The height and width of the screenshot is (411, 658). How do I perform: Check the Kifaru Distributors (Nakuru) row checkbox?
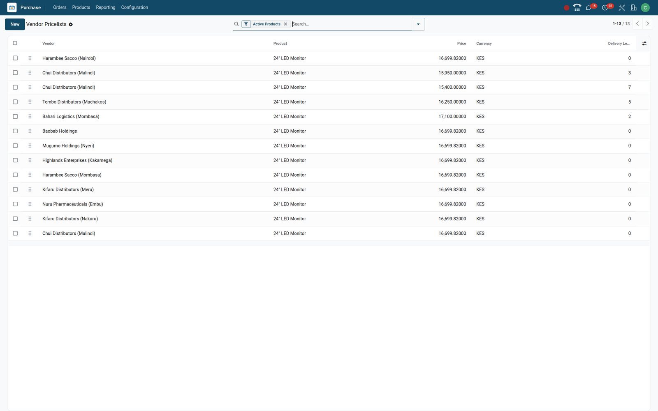click(15, 219)
